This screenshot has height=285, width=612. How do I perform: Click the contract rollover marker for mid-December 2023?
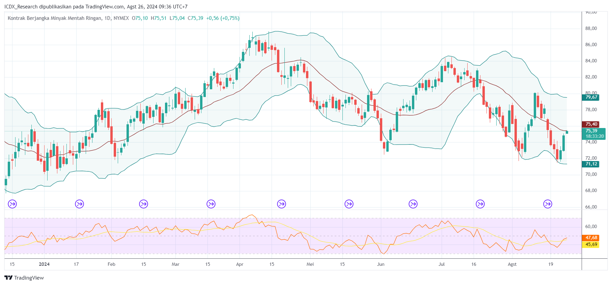pyautogui.click(x=12, y=204)
